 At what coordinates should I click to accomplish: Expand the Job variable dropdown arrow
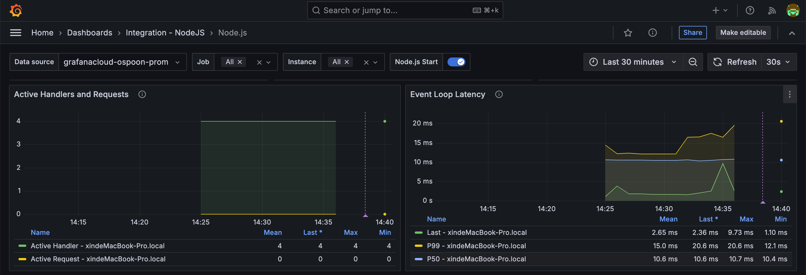268,62
